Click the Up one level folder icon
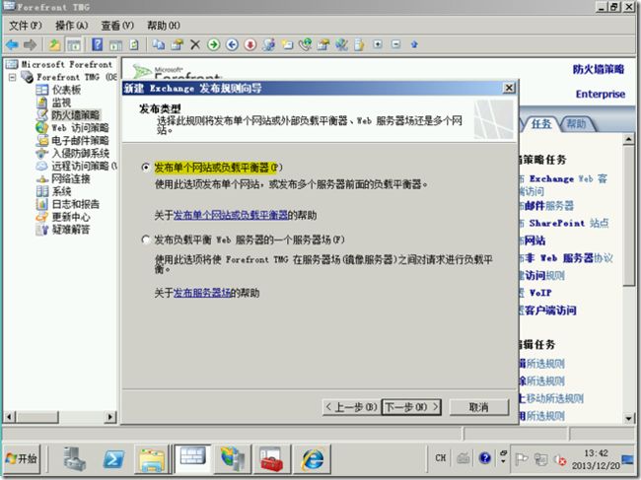Viewport: 641px width, 480px height. (x=54, y=44)
